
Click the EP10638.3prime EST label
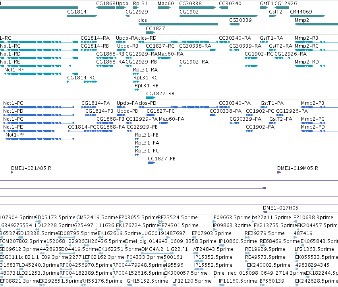tap(313, 218)
